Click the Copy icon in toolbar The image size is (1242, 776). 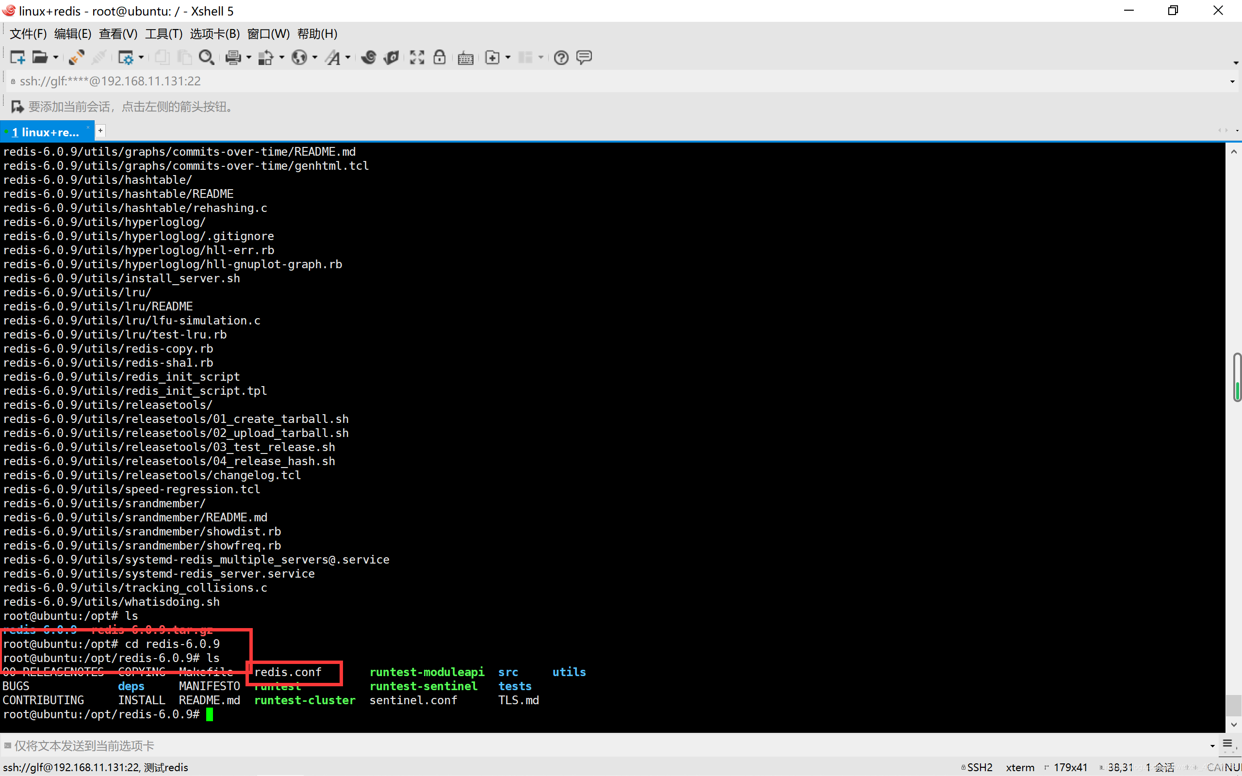tap(162, 57)
